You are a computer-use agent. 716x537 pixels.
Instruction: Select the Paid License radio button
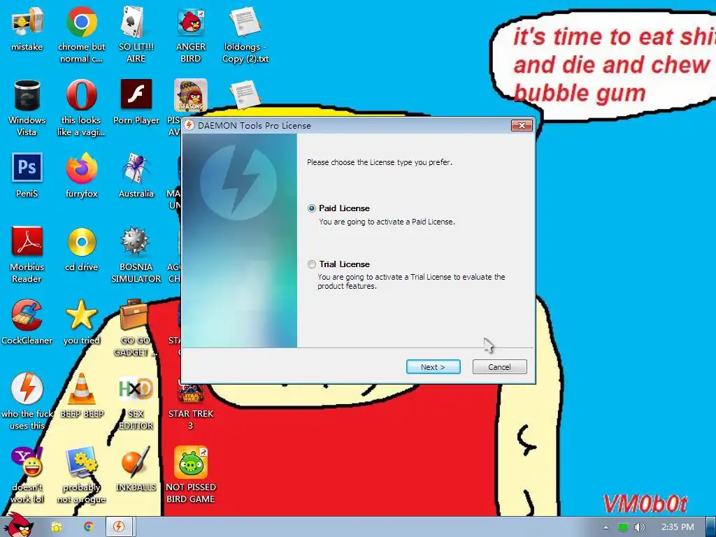(x=312, y=208)
